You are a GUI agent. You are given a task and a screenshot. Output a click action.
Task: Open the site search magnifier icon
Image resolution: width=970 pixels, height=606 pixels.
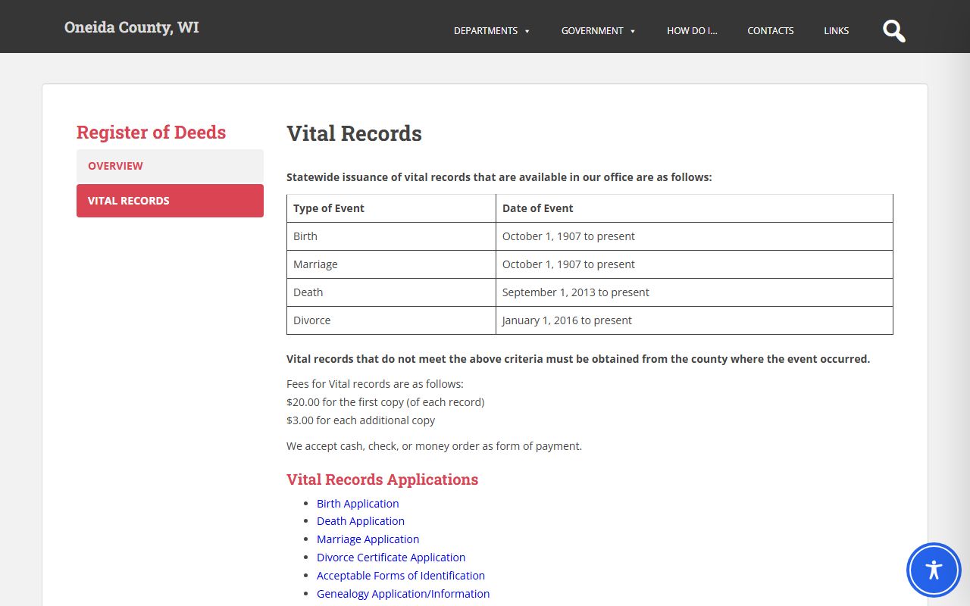[x=894, y=31]
